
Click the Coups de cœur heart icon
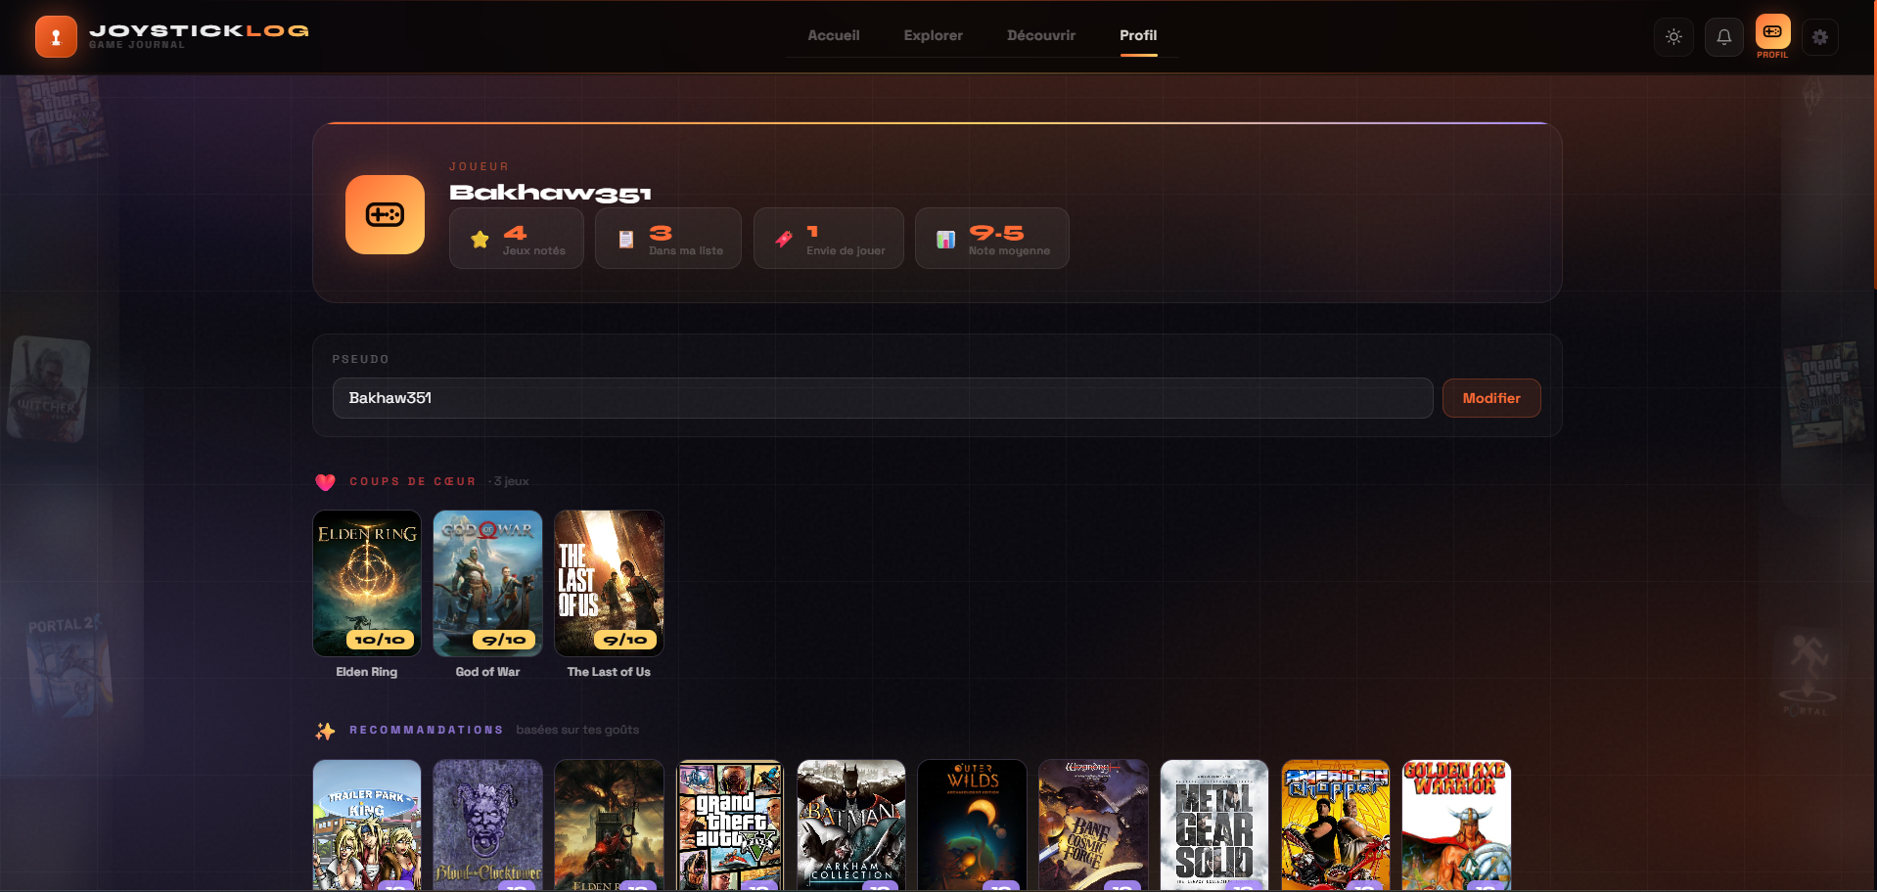point(326,482)
